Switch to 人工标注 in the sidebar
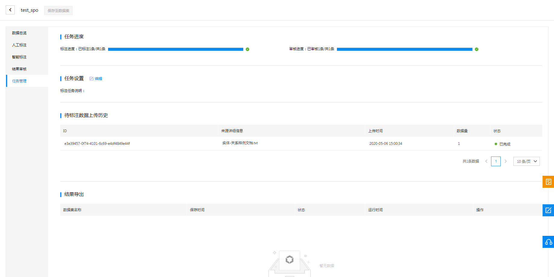 [x=19, y=45]
